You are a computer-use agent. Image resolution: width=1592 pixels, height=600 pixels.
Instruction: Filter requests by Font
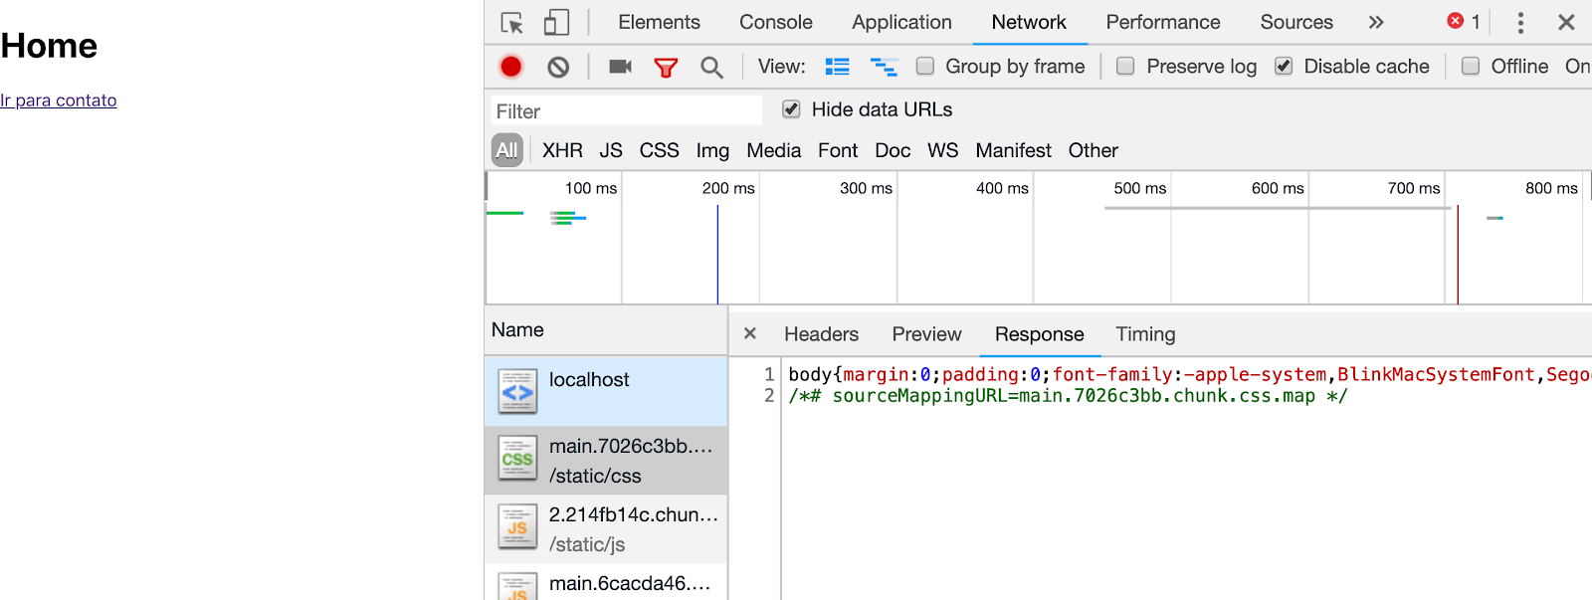coord(838,150)
